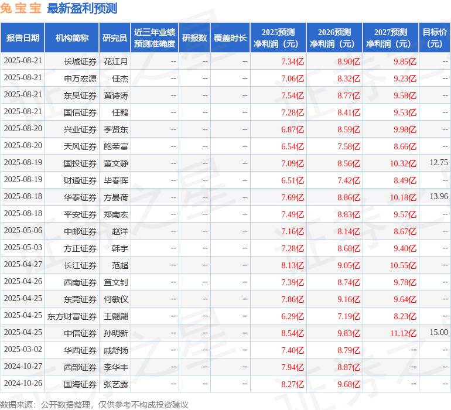Click 2025 forecast value 6.29亿
This screenshot has height=410, width=451.
click(x=292, y=316)
